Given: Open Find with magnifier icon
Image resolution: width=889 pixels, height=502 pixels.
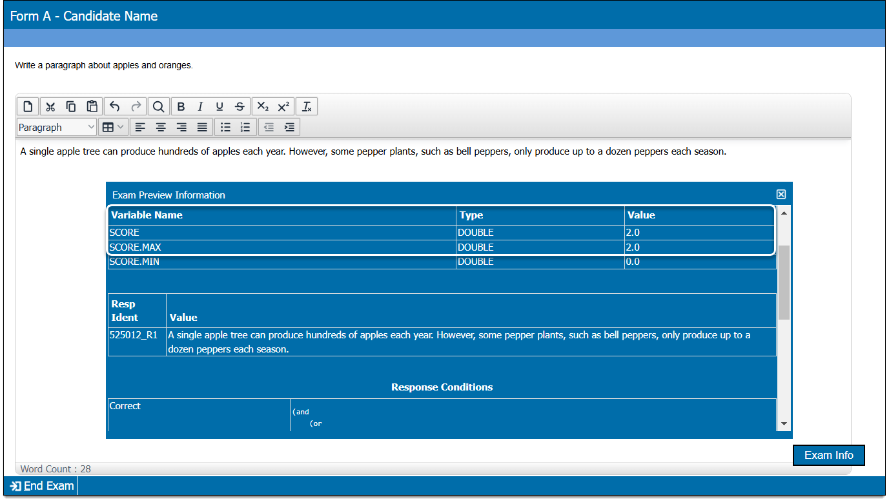Looking at the screenshot, I should tap(158, 106).
